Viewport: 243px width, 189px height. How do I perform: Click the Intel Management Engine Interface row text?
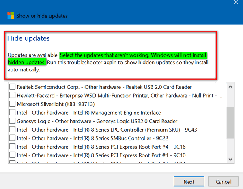[x=89, y=113]
